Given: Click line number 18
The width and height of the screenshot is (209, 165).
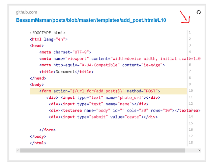Looking at the screenshot, I should (x=191, y=143).
